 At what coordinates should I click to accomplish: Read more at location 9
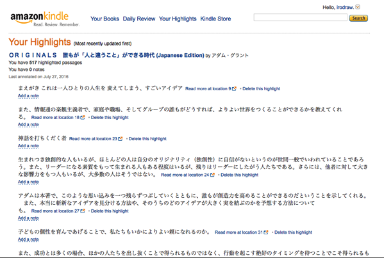[208, 89]
